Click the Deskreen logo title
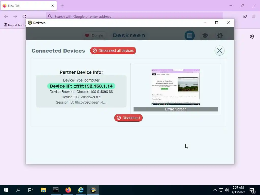This screenshot has width=260, height=195. pos(129,35)
